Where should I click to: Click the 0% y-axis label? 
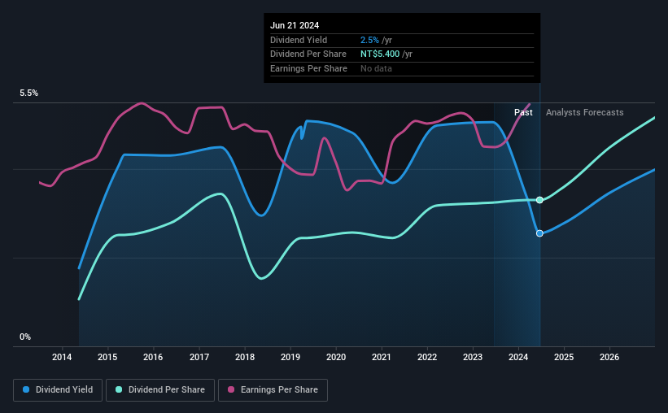click(x=25, y=337)
